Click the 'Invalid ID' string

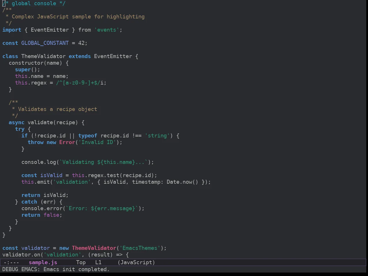97,142
